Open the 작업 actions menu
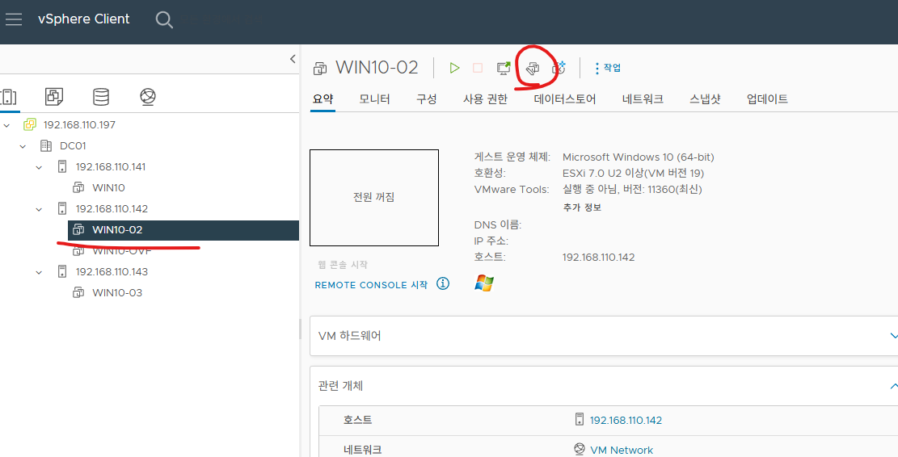Screen dimensions: 898x457 point(608,68)
